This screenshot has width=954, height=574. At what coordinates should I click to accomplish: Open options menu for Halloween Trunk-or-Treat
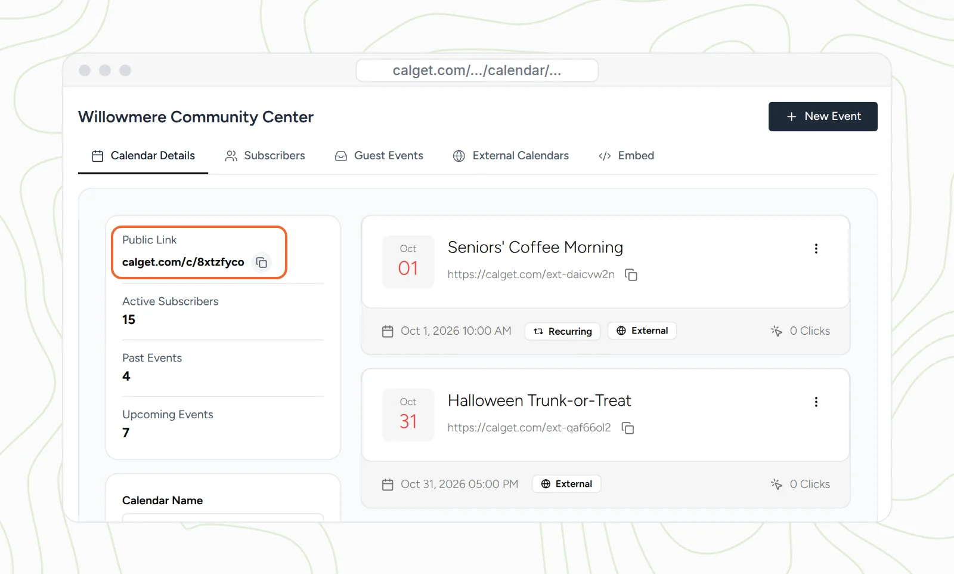coord(816,402)
